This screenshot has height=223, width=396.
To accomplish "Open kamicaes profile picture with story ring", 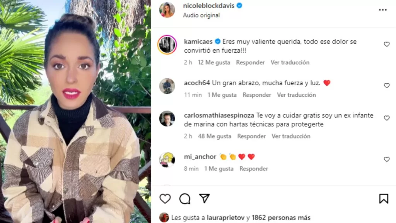I will [x=167, y=45].
